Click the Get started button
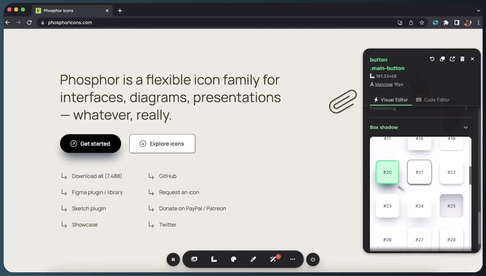The height and width of the screenshot is (276, 486). [90, 144]
